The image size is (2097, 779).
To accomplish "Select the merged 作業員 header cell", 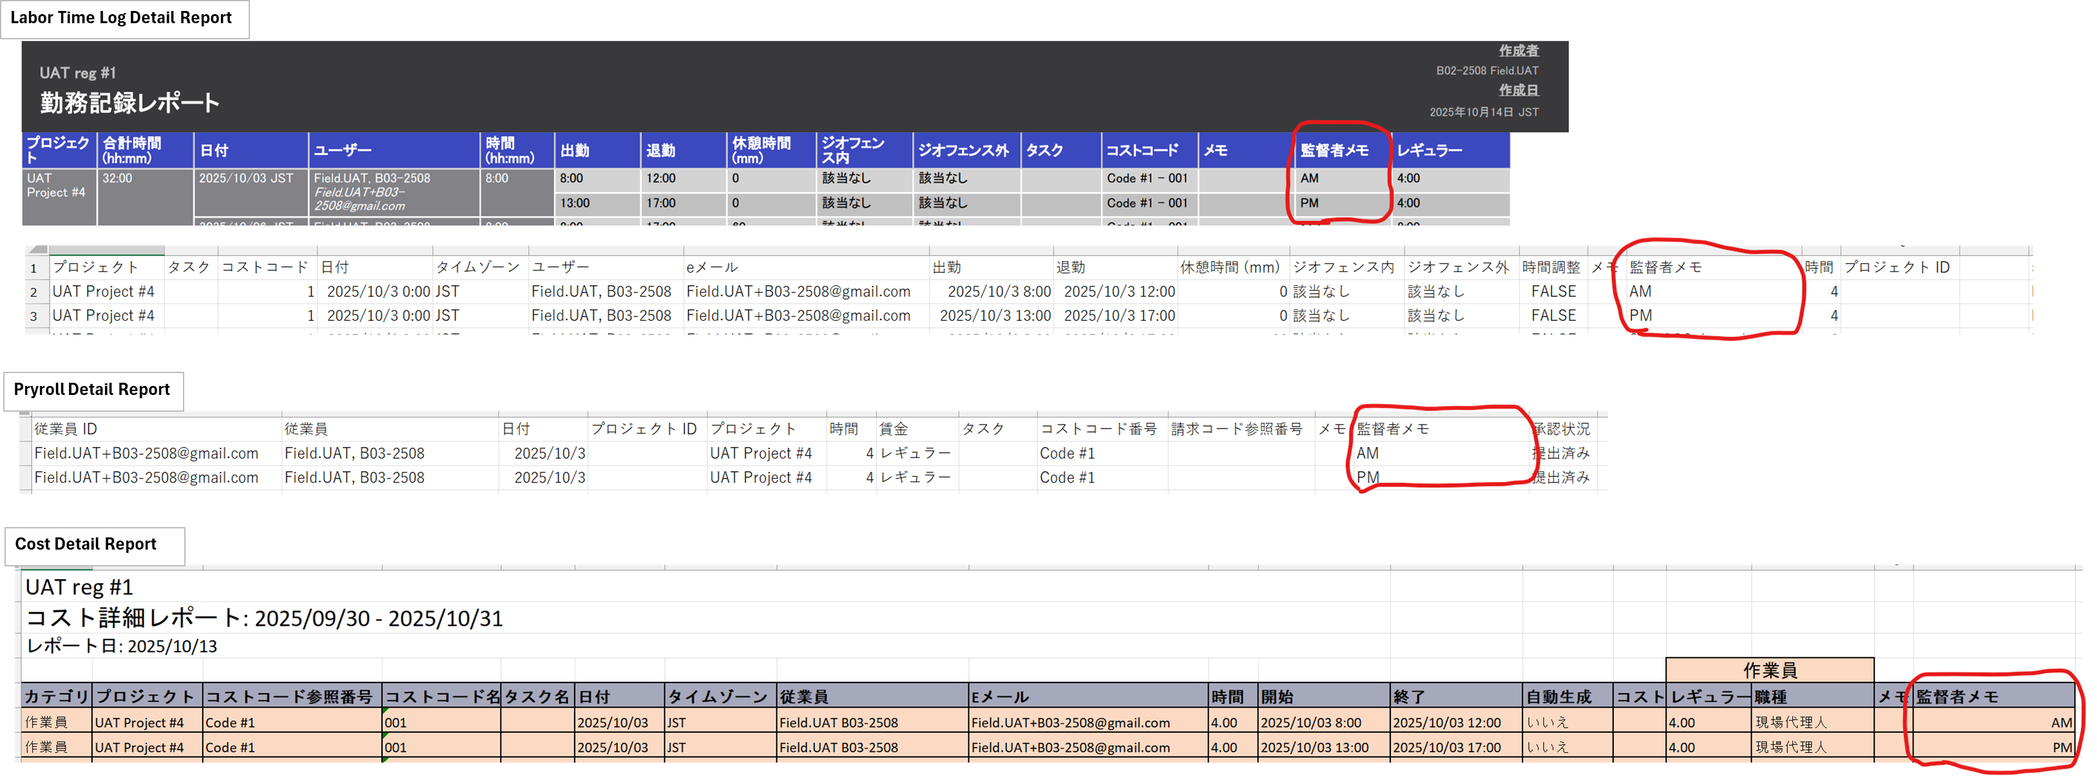I will point(1769,670).
